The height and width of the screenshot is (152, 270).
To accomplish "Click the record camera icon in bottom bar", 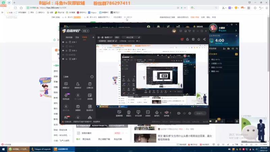I will (x=179, y=113).
